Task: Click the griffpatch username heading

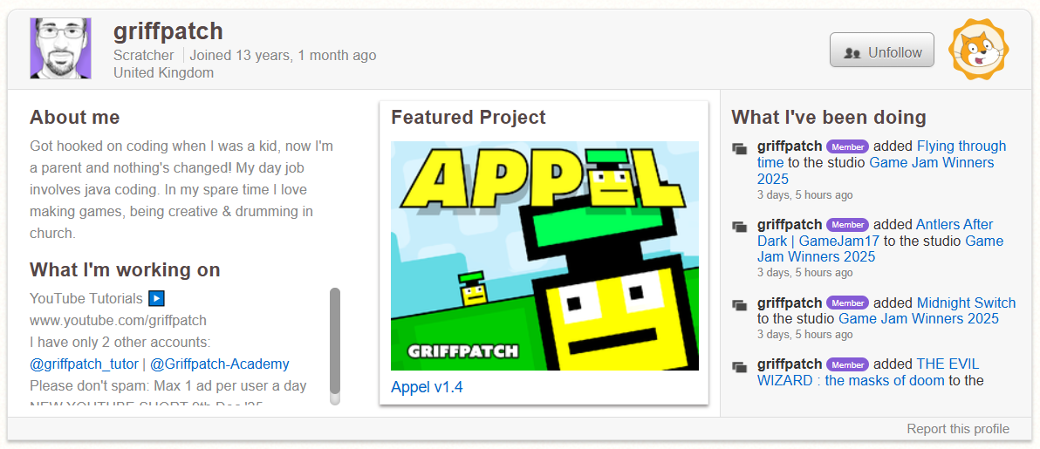Action: coord(168,31)
